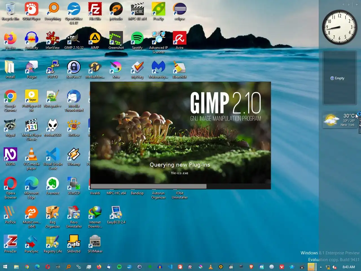This screenshot has width=361, height=271.
Task: Show hidden tray icons arrow
Action: pos(321,267)
